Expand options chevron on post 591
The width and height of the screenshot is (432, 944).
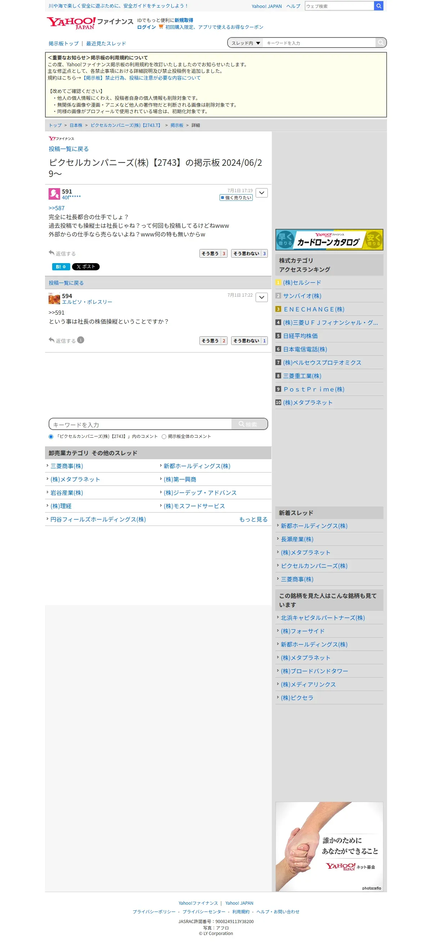262,193
